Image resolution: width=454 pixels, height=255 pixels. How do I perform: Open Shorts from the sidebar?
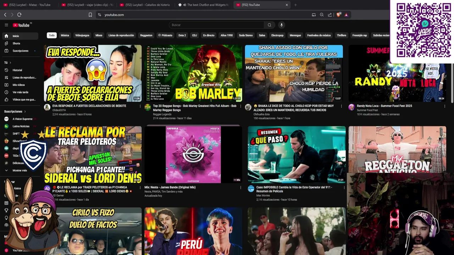[x=20, y=43]
